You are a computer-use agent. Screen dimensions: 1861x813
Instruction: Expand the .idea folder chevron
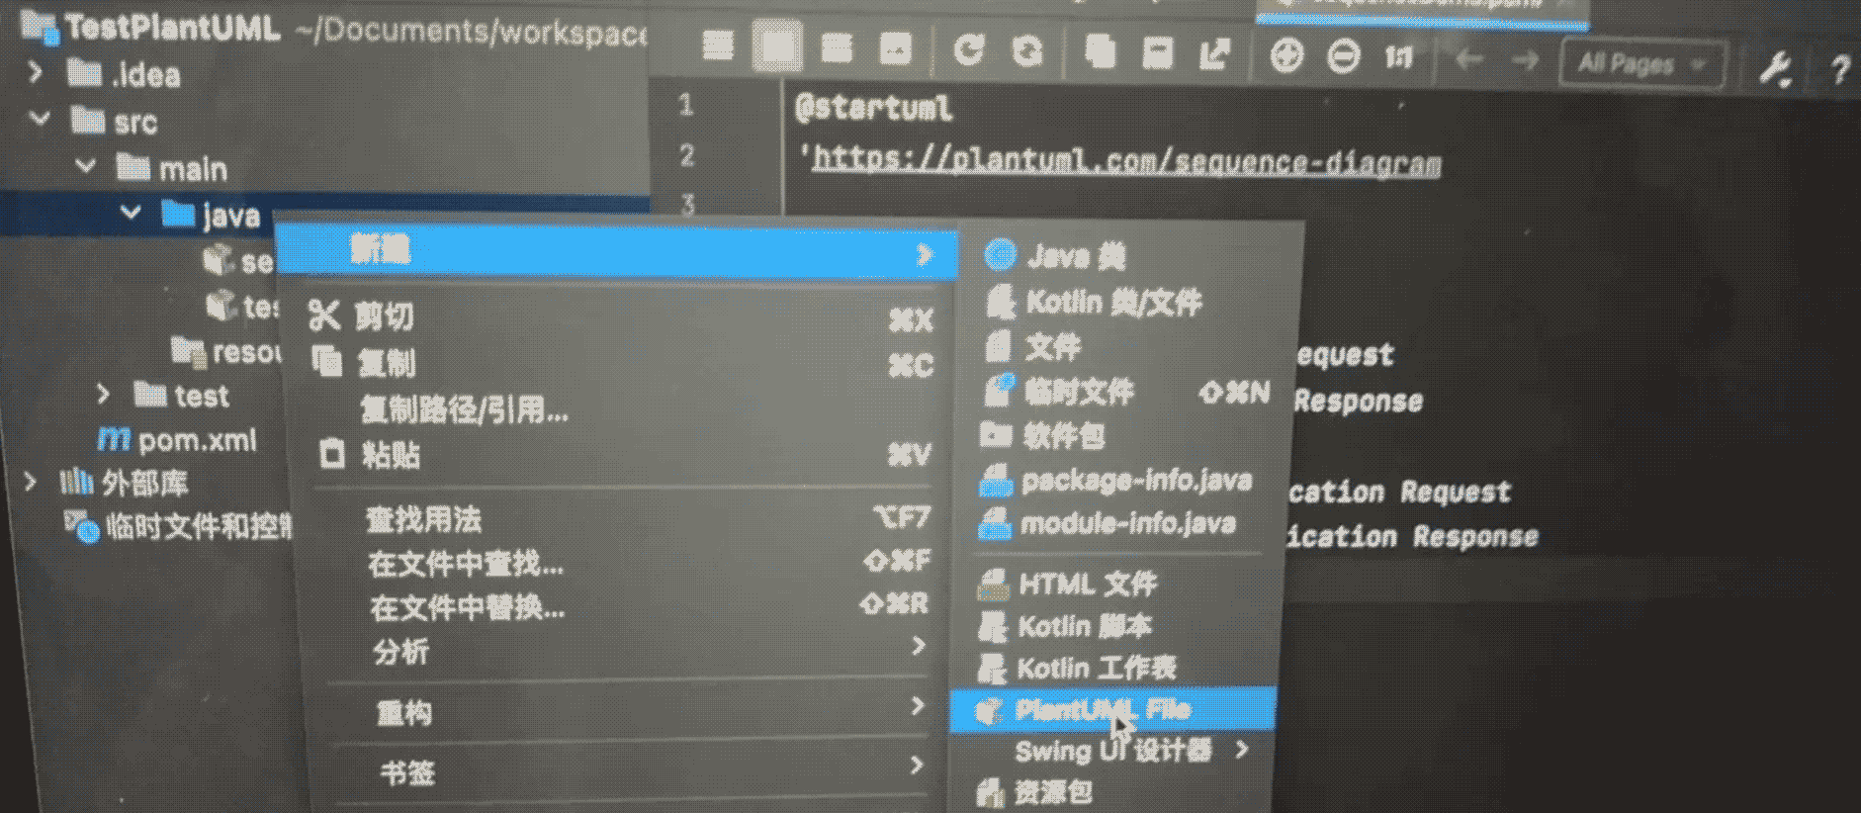(x=36, y=72)
